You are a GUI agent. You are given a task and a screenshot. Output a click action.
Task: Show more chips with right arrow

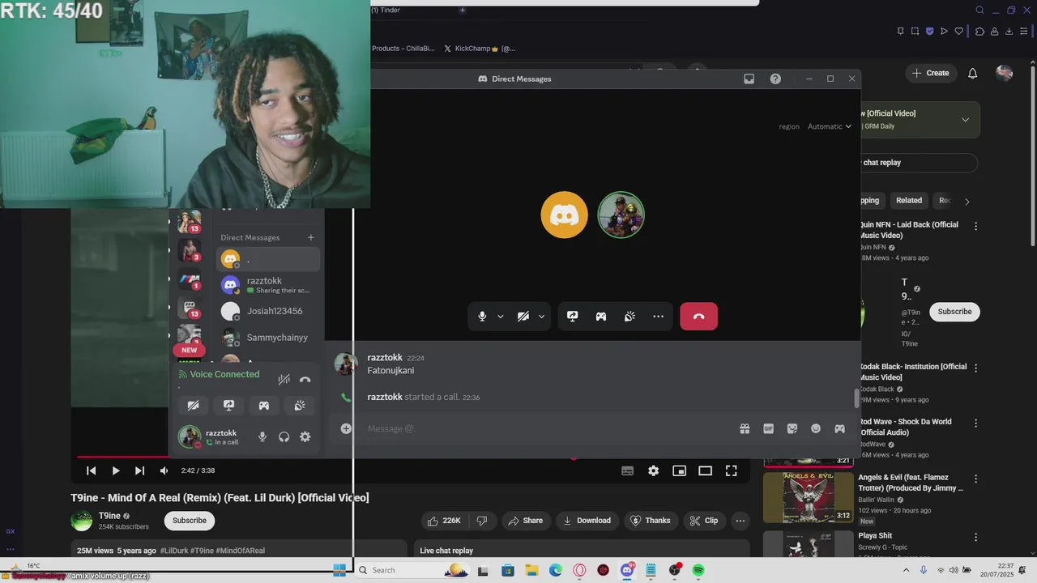pyautogui.click(x=967, y=201)
